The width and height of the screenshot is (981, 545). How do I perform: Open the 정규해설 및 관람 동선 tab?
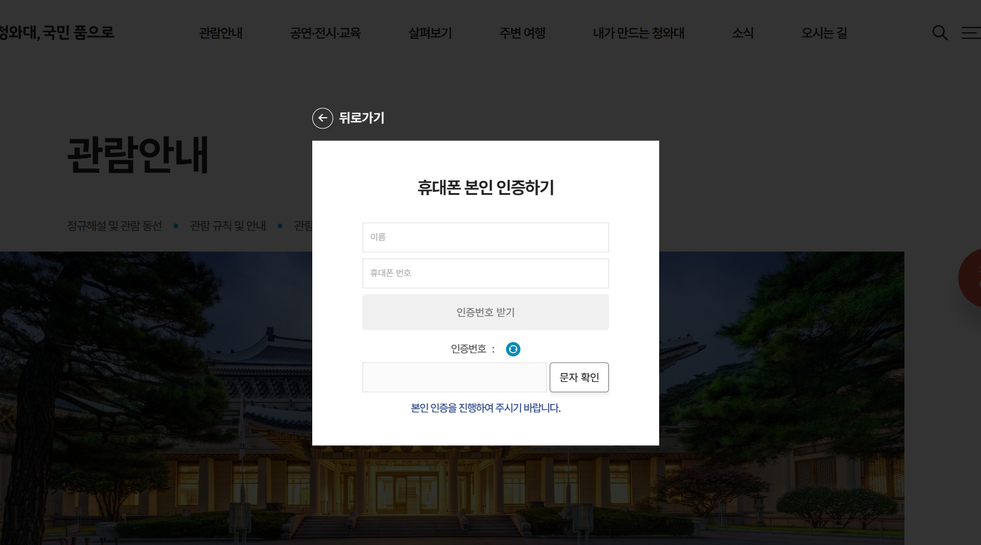(x=114, y=226)
